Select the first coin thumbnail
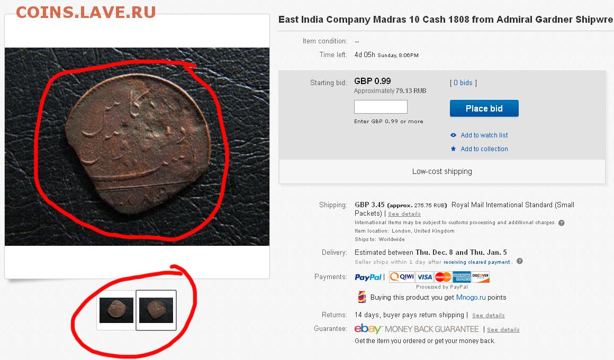Viewport: 614px width, 360px height. [x=116, y=310]
